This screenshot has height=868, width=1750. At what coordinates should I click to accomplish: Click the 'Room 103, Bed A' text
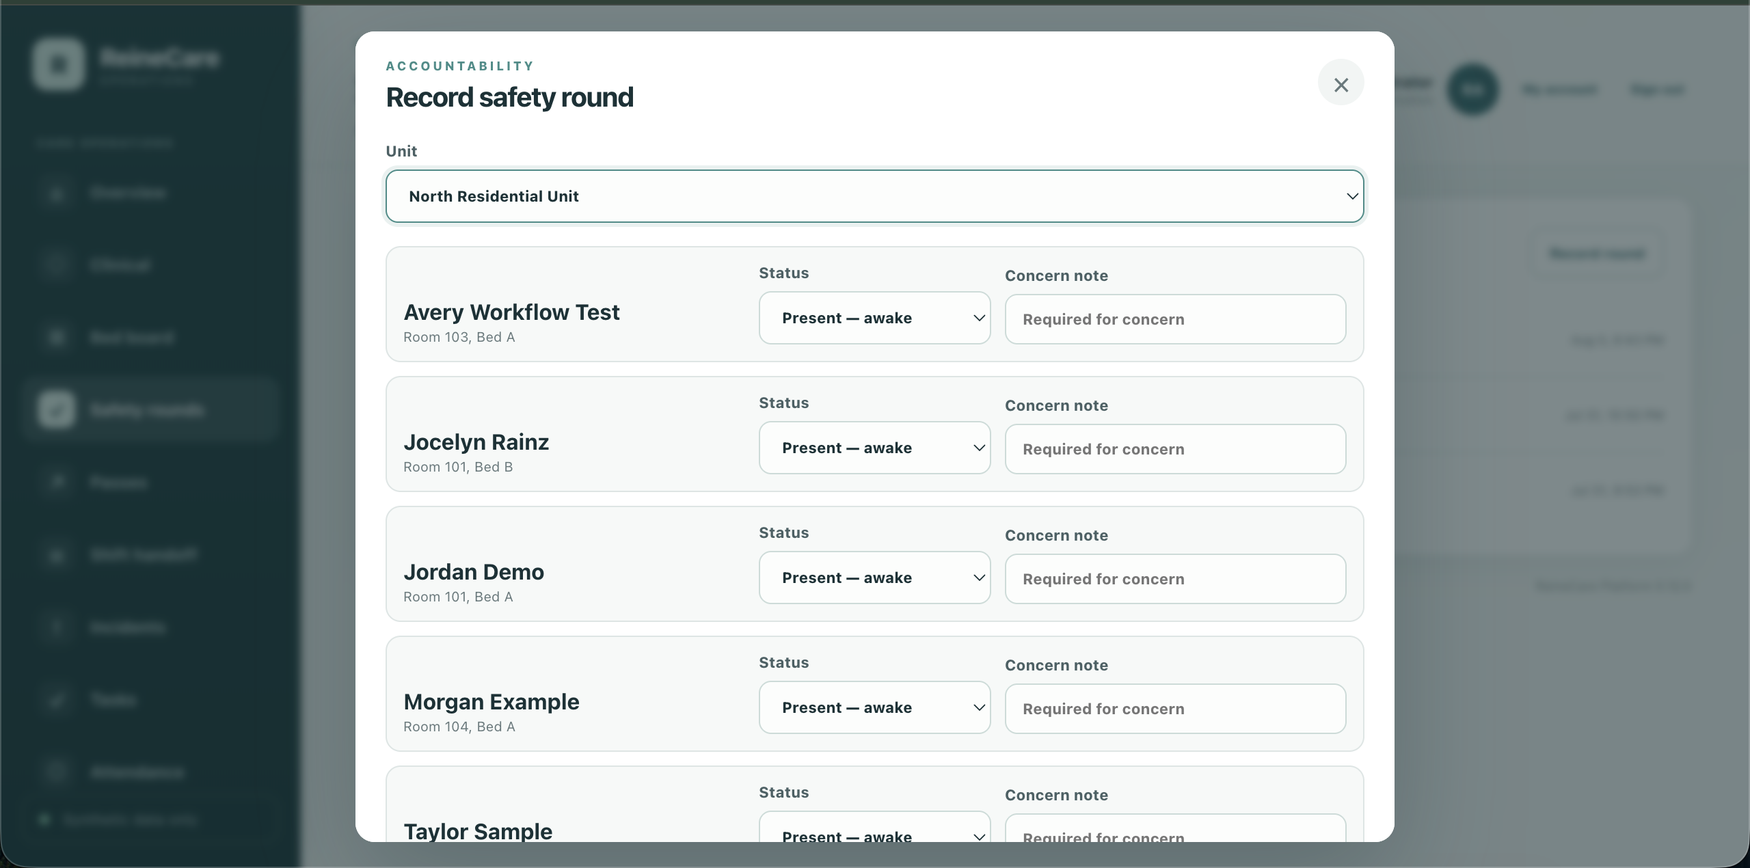[x=459, y=337]
